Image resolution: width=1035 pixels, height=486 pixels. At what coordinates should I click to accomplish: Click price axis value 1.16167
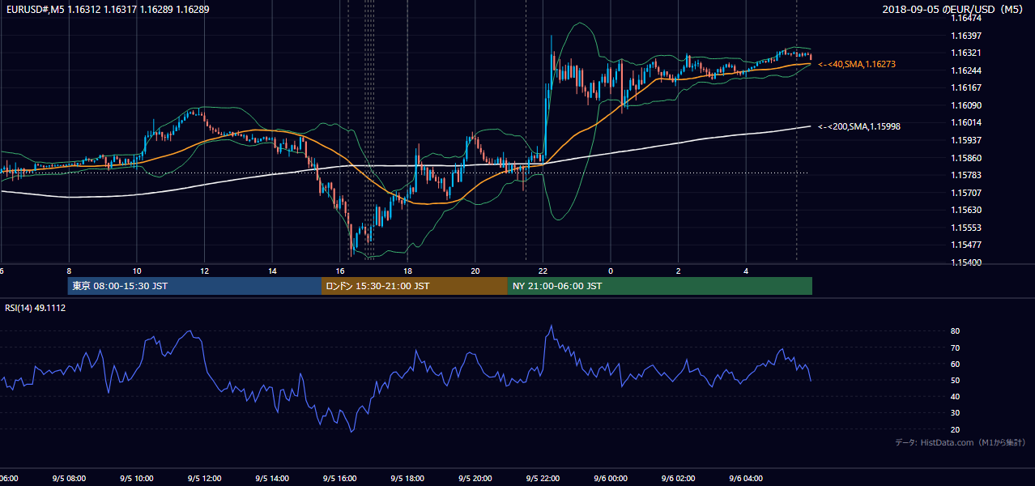point(965,88)
